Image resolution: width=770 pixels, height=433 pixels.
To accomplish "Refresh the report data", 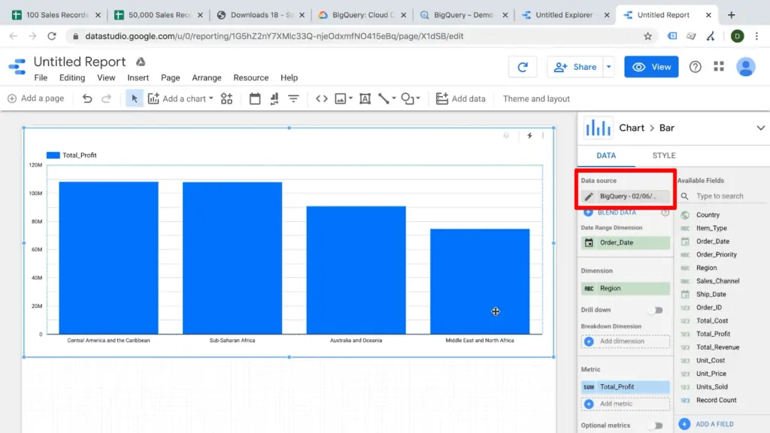I will (523, 66).
